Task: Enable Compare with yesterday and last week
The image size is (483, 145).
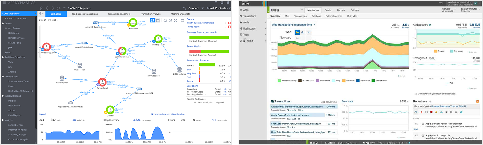Action: [416, 94]
